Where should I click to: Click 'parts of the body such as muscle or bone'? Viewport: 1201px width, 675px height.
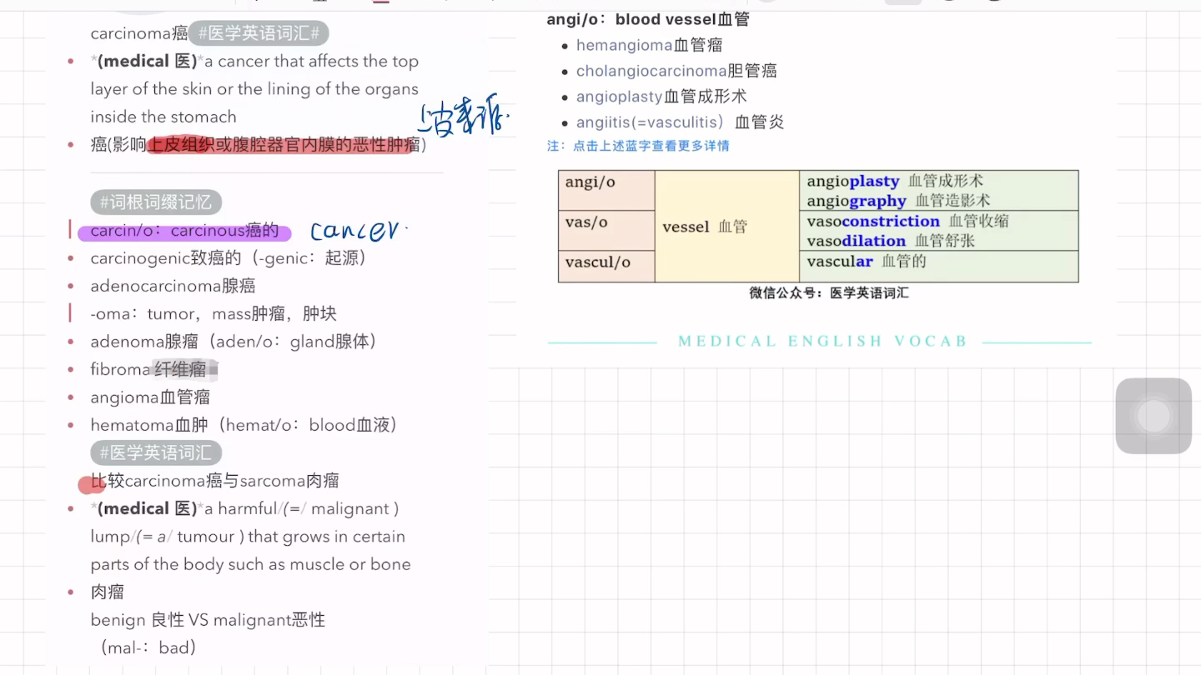tap(250, 564)
